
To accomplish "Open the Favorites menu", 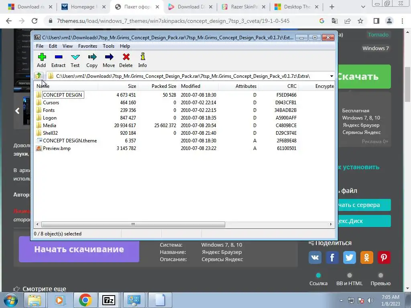I will [87, 46].
